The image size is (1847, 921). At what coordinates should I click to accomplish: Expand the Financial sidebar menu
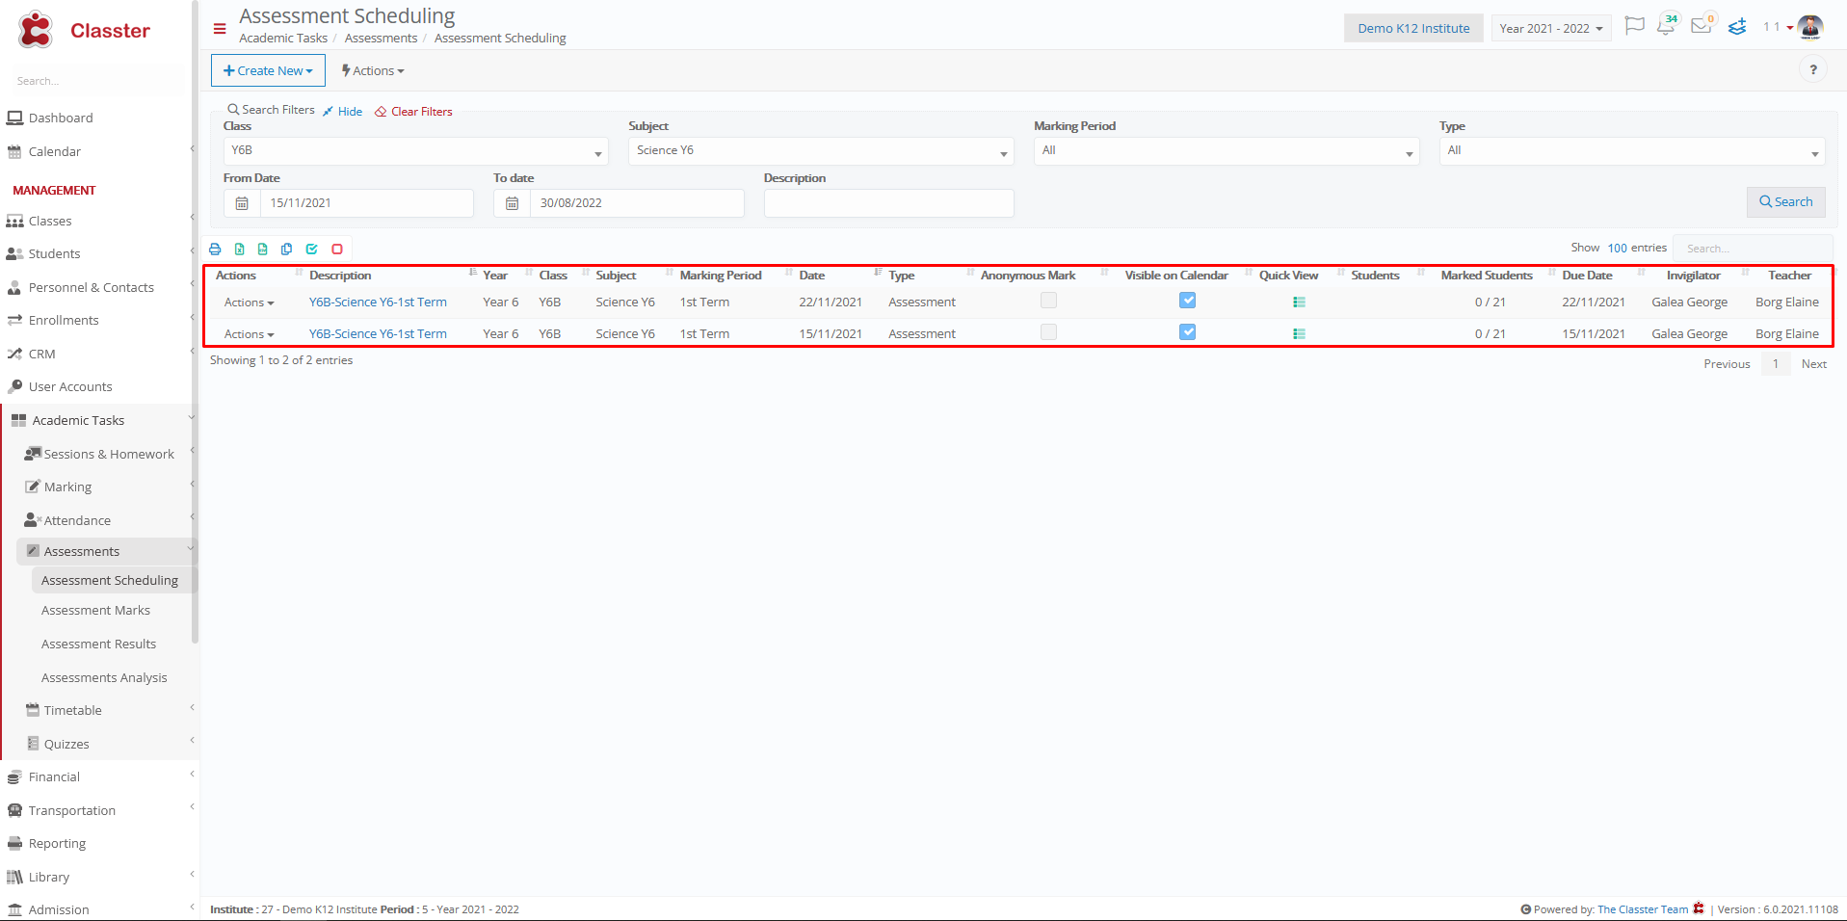[54, 777]
